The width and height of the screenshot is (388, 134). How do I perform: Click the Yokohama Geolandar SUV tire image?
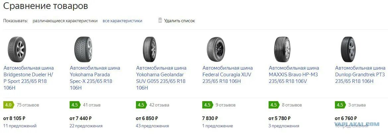click(x=149, y=48)
